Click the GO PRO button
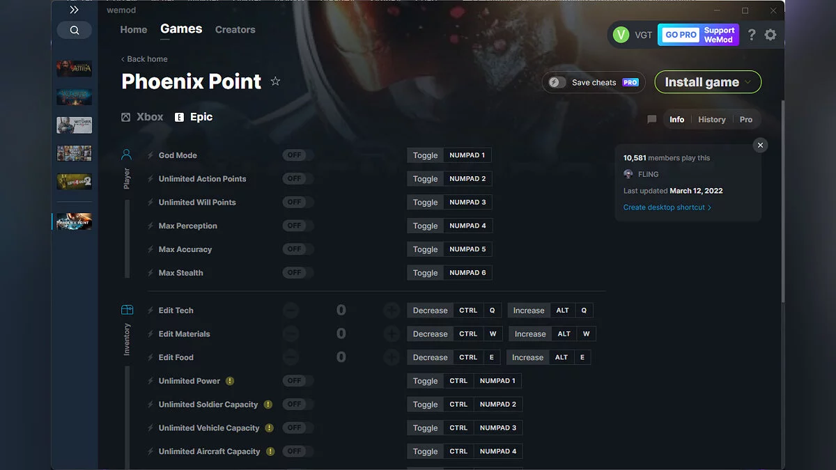 coord(681,35)
